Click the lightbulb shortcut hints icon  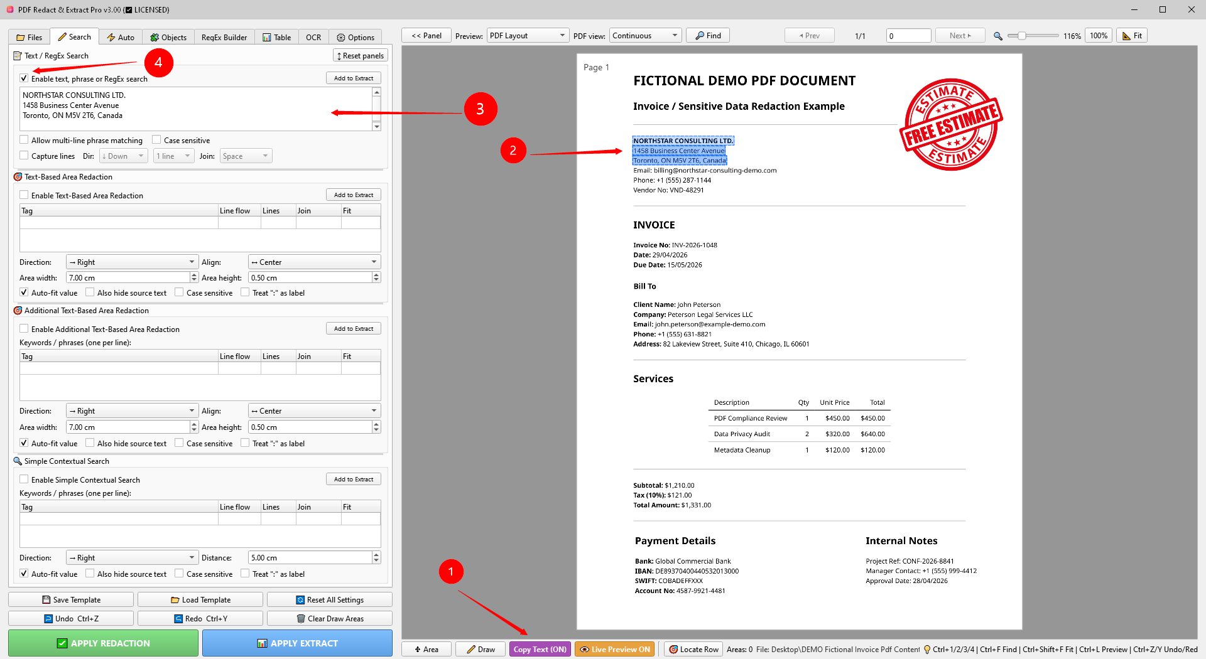pos(927,650)
